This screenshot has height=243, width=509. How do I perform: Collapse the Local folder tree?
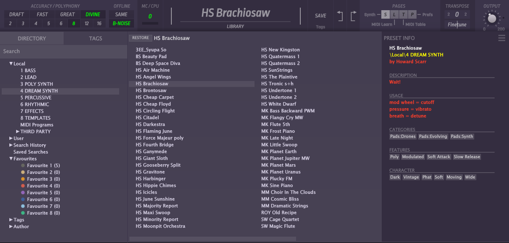pos(11,64)
